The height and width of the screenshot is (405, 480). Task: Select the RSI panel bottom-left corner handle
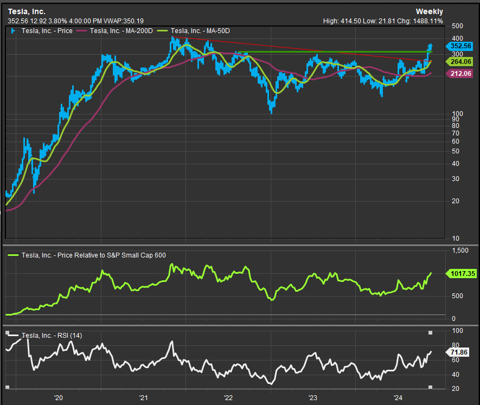click(8, 387)
